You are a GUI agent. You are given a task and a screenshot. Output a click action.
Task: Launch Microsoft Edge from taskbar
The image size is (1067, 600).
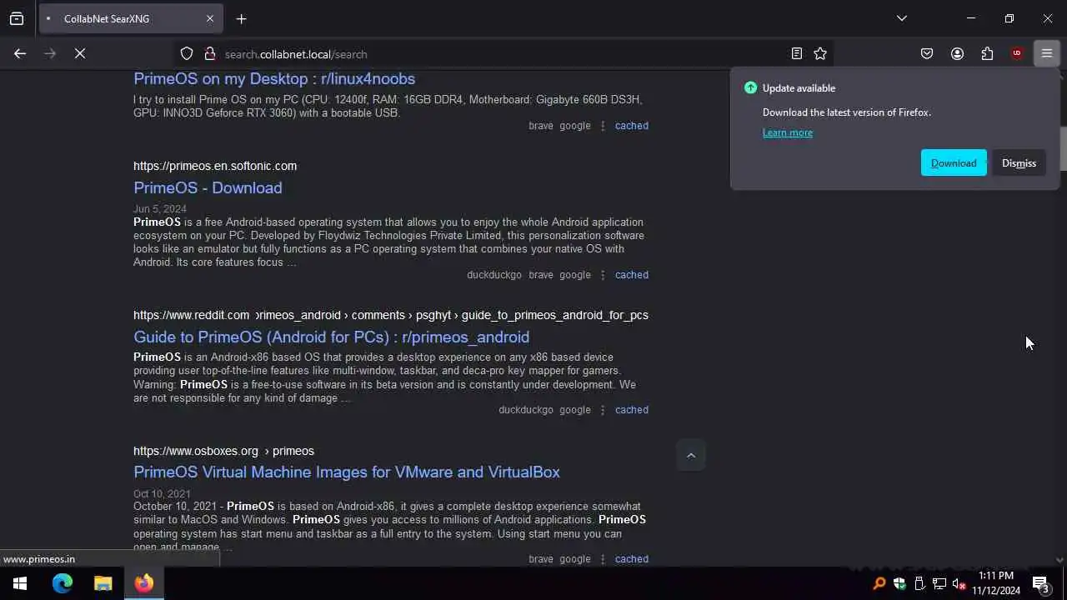[x=63, y=583]
